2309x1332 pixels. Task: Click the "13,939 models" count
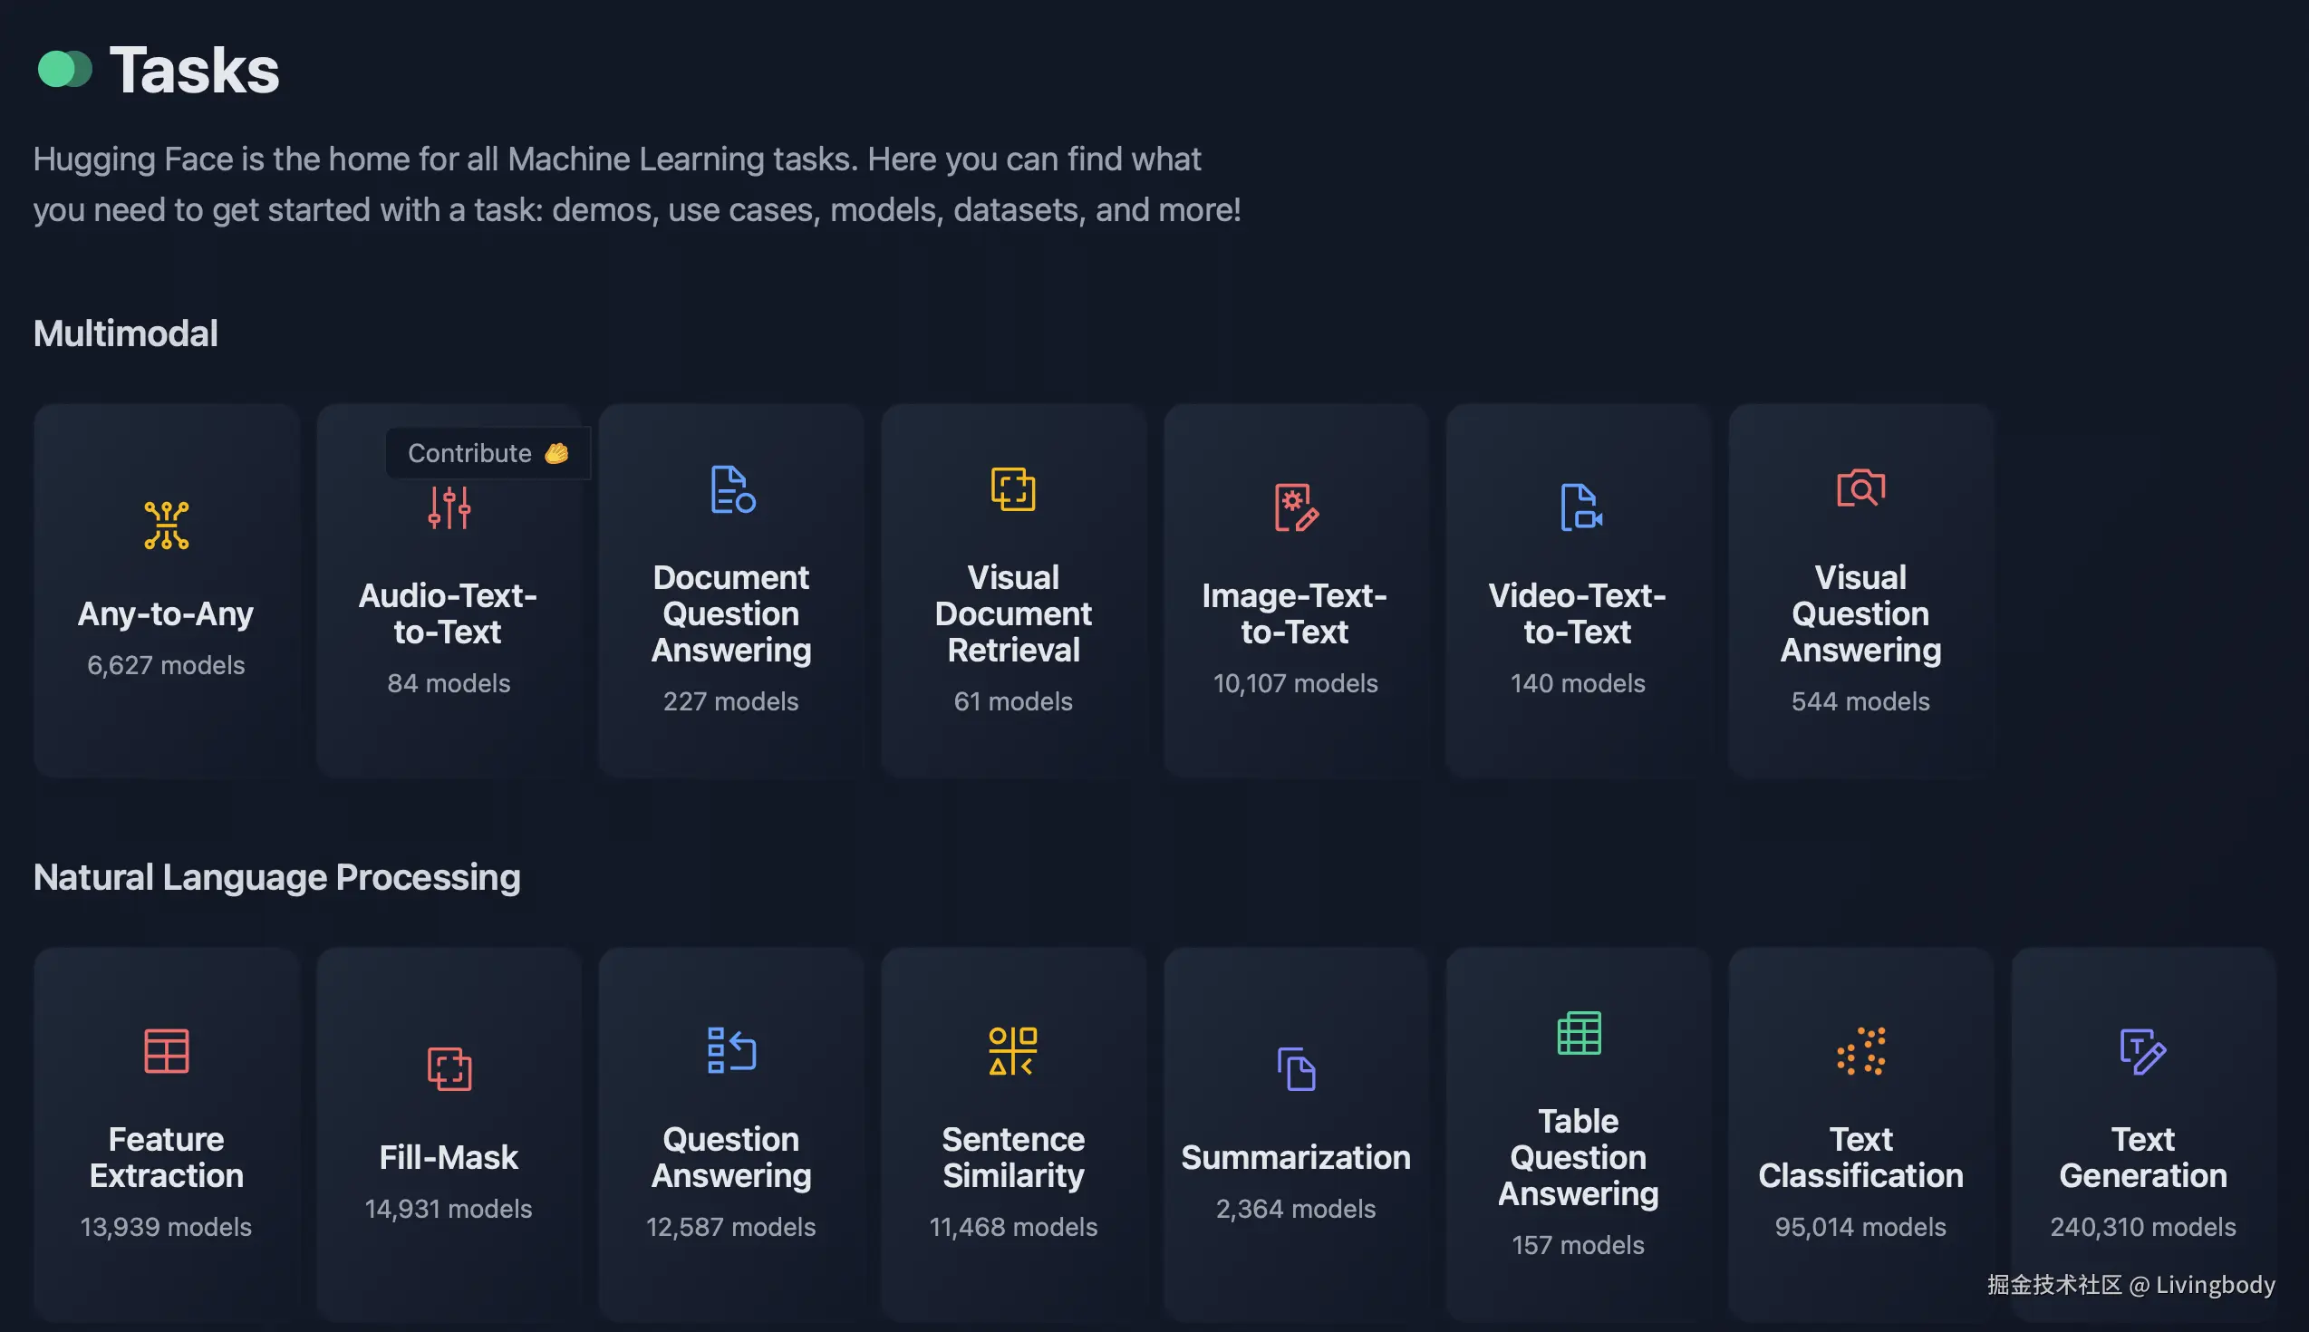pyautogui.click(x=167, y=1227)
